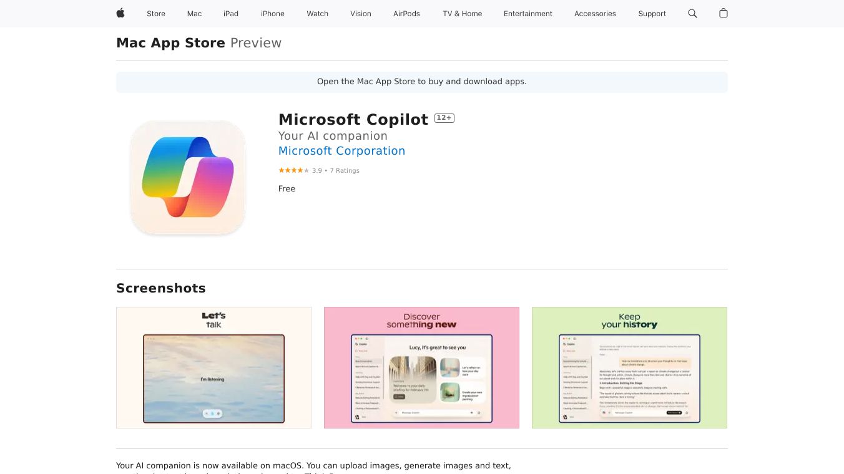The image size is (844, 474).
Task: View the "Discover something new" screenshot
Action: coord(421,367)
